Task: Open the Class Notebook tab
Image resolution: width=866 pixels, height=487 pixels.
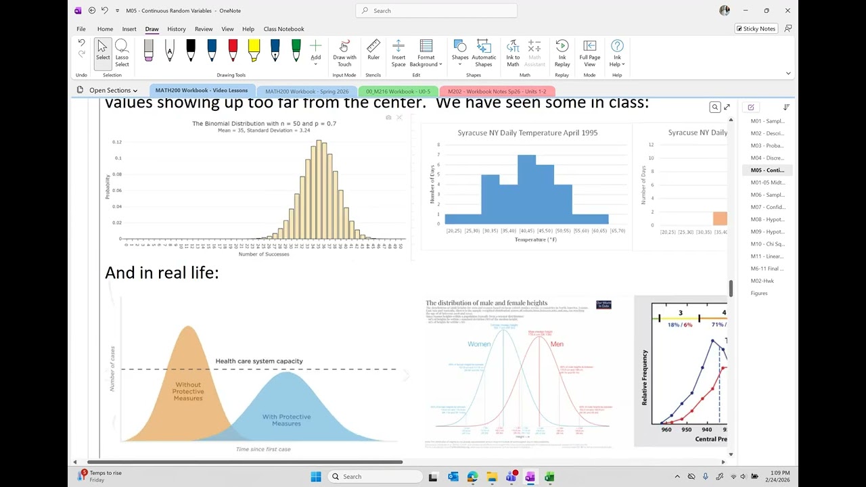Action: pyautogui.click(x=283, y=29)
